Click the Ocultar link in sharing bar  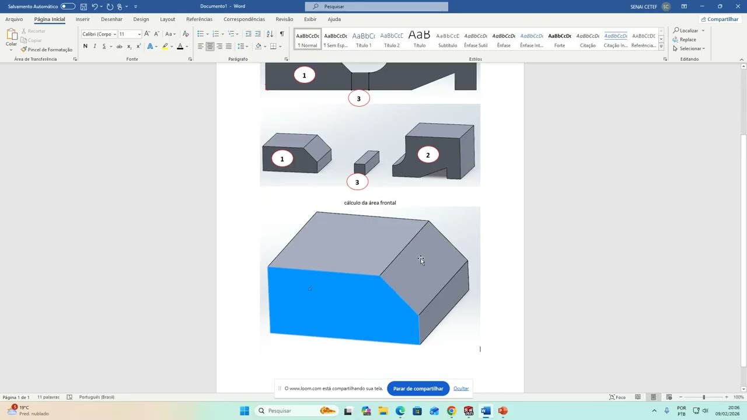(461, 388)
